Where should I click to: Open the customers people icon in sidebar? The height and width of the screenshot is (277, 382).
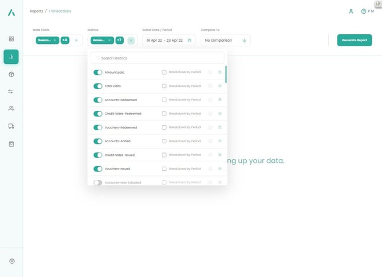(x=11, y=109)
